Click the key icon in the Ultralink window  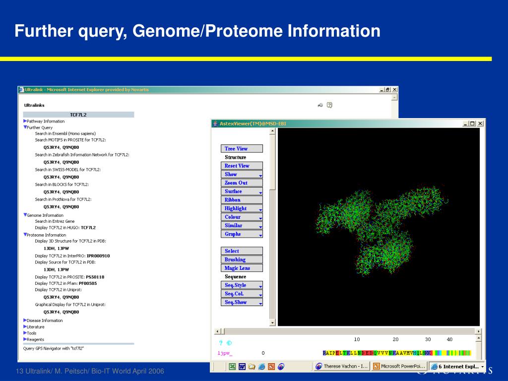[320, 105]
